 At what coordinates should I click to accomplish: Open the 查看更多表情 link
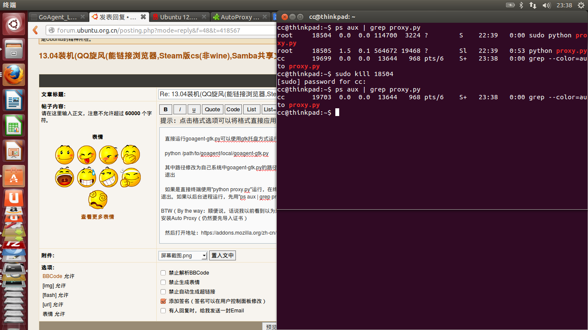98,217
